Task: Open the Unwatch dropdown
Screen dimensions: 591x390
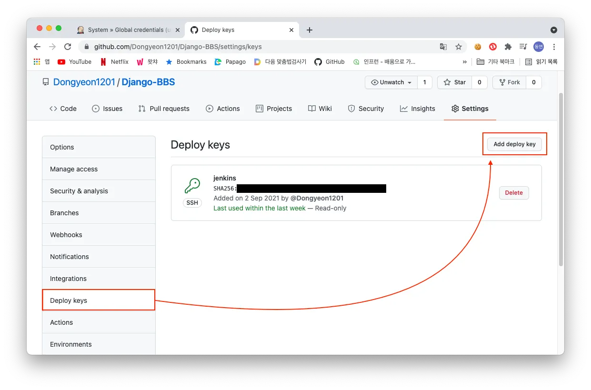Action: [x=391, y=82]
